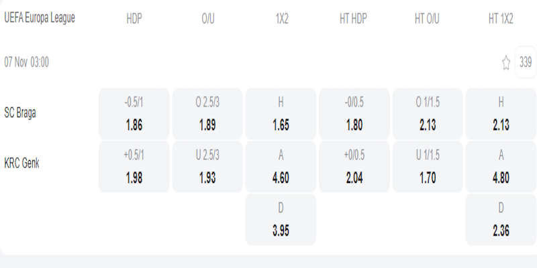Pick Over 2.5/3 at odds 1.89

click(x=207, y=113)
